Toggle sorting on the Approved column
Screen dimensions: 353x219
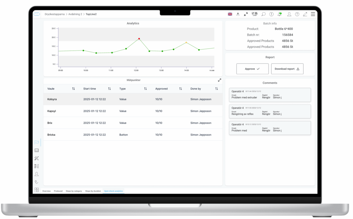pos(181,88)
